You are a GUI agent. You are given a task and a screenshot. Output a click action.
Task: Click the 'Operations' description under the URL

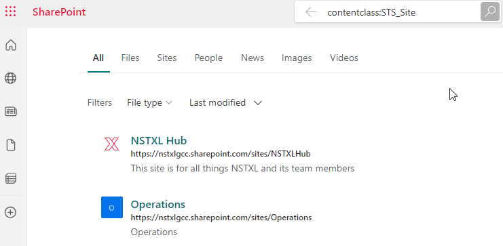(x=153, y=232)
